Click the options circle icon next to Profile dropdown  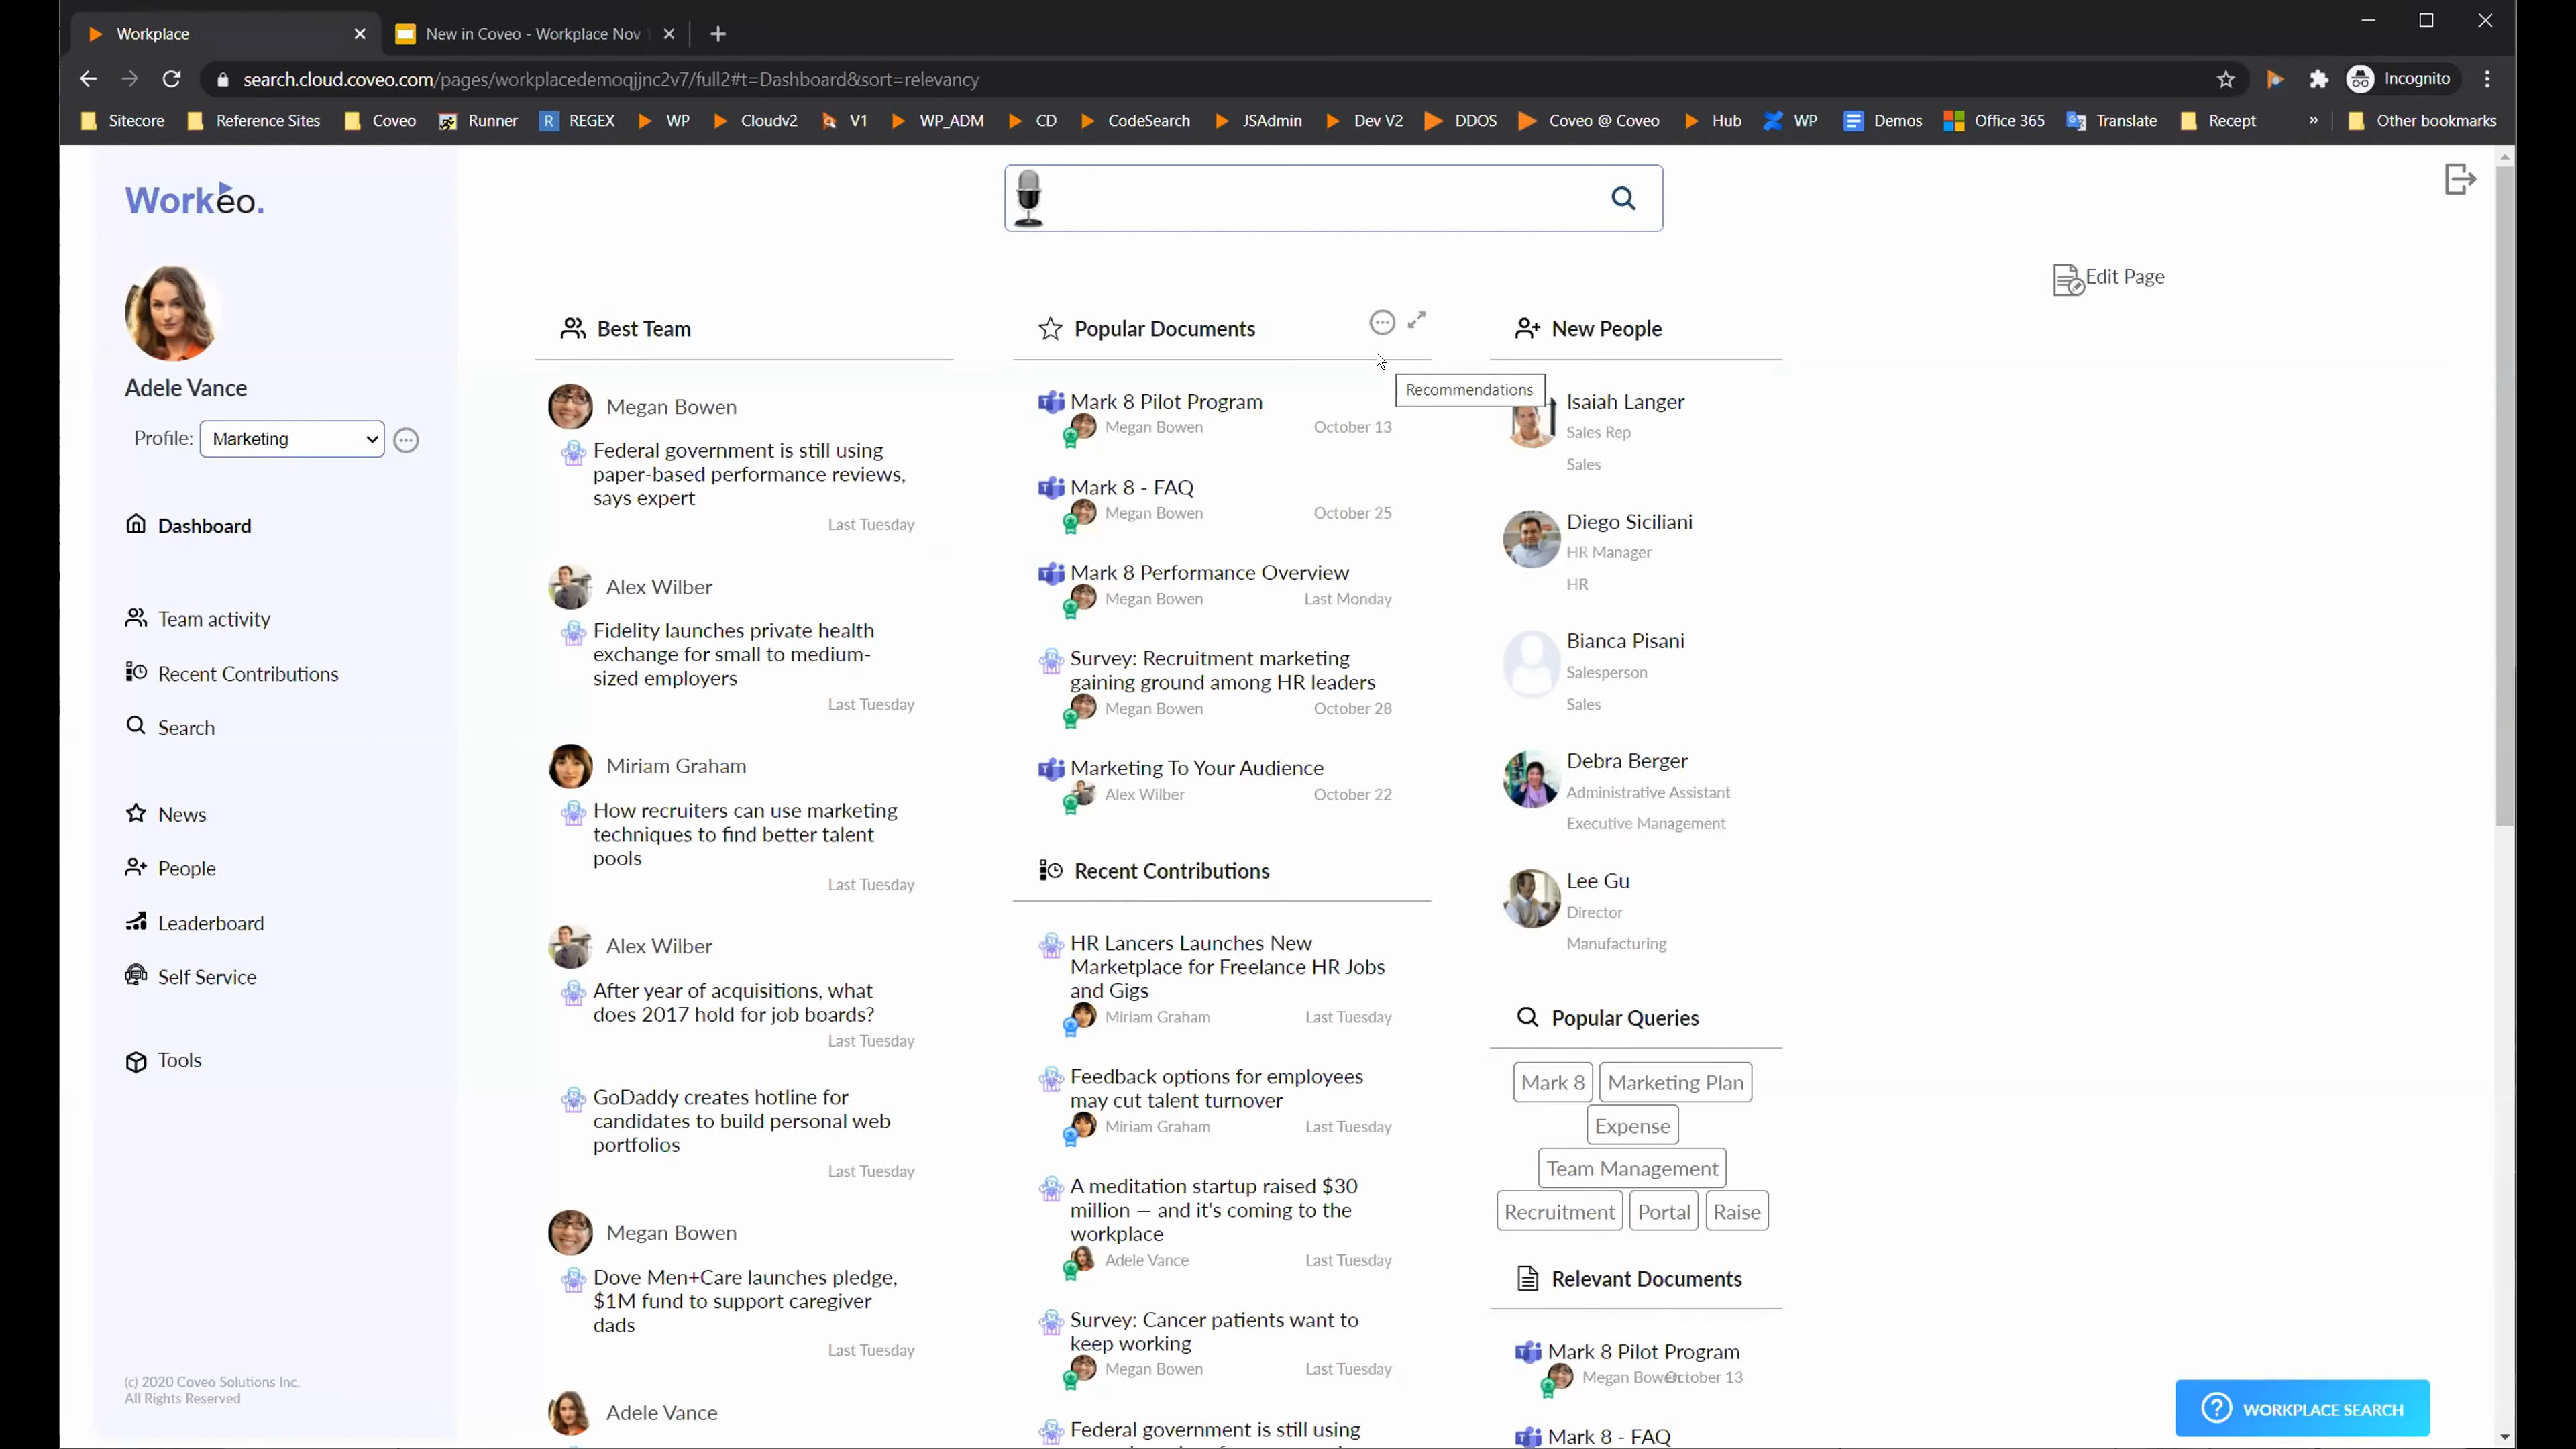pyautogui.click(x=406, y=440)
